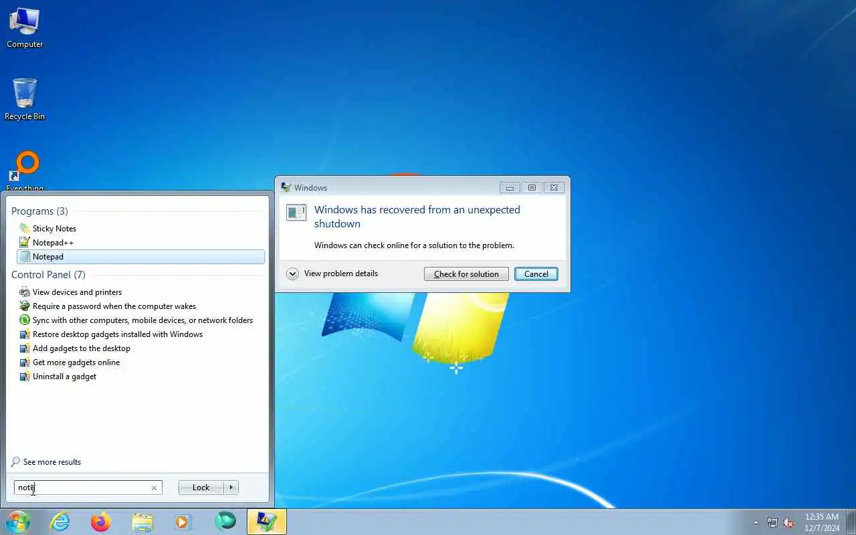Click Check for solution button
Screen dimensions: 856x535
point(466,274)
